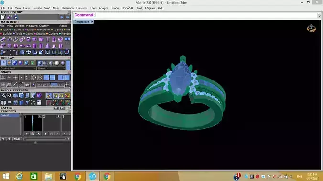The width and height of the screenshot is (323, 181).
Task: Click the snap increment 0.25 value
Action: coord(47,85)
